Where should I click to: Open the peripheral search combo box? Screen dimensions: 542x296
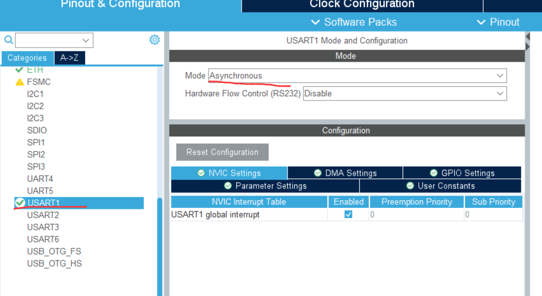(54, 40)
